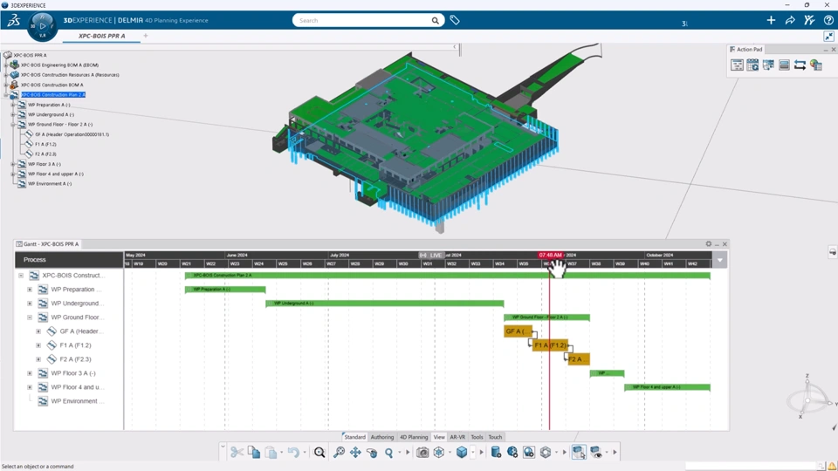Click first Action Pad table layout icon
This screenshot has height=471, width=838.
coord(737,65)
